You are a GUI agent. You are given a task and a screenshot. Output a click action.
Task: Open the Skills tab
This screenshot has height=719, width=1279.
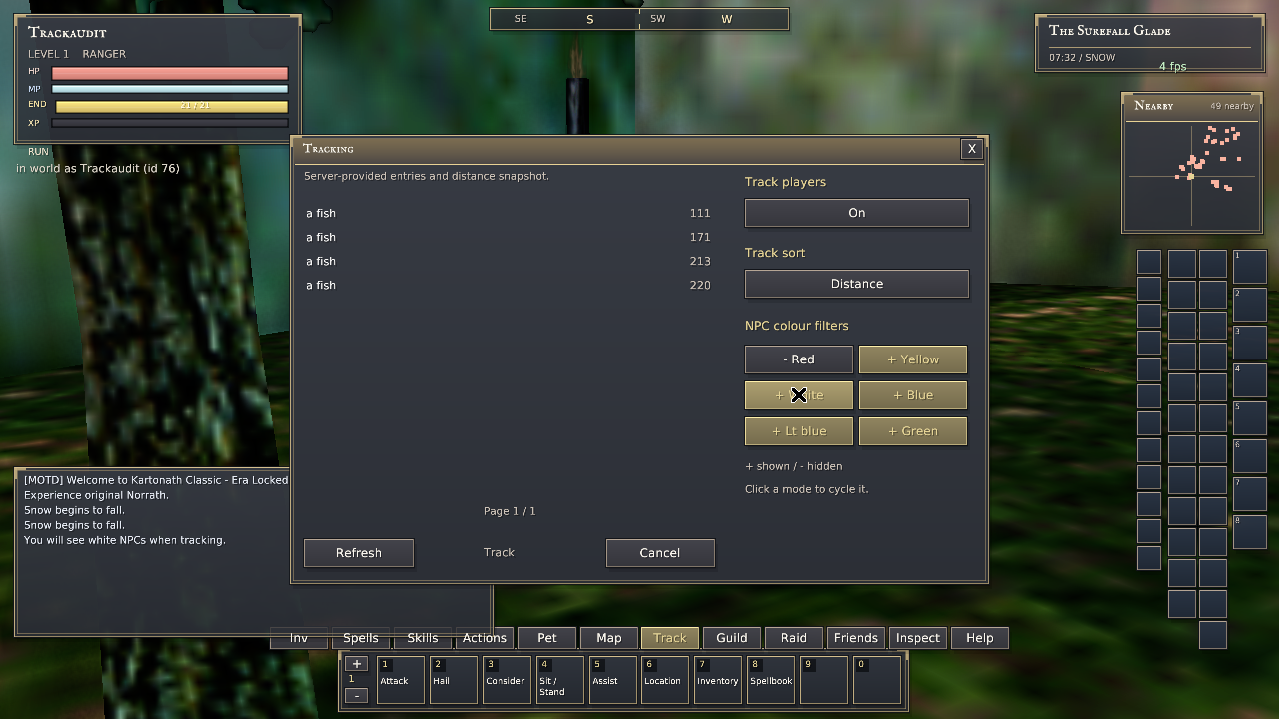[423, 638]
